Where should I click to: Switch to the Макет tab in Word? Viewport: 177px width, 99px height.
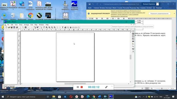pos(114,8)
